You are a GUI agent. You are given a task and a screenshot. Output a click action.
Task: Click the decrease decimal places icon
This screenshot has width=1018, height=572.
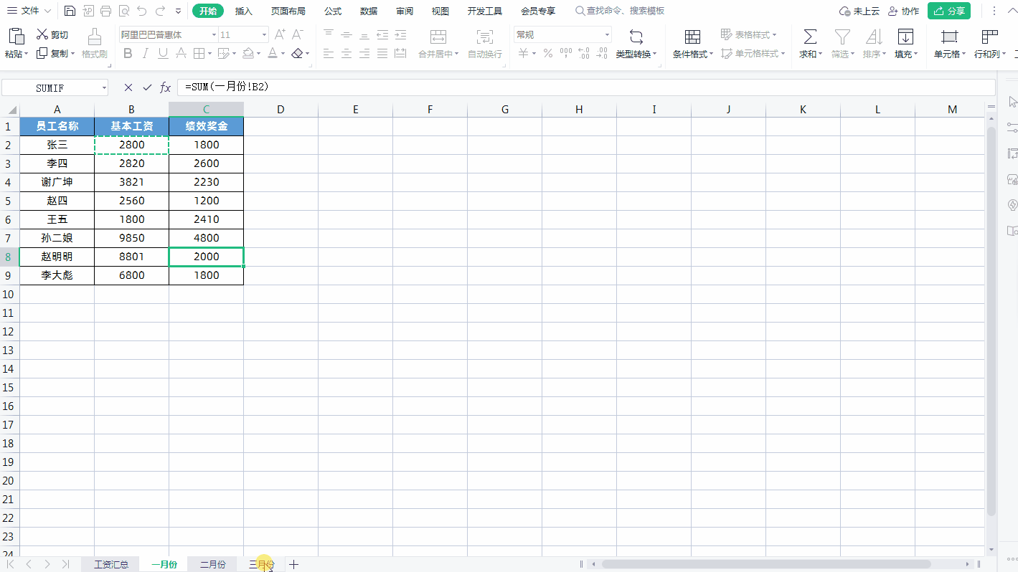click(x=602, y=53)
